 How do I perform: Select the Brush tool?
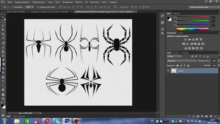point(3,47)
